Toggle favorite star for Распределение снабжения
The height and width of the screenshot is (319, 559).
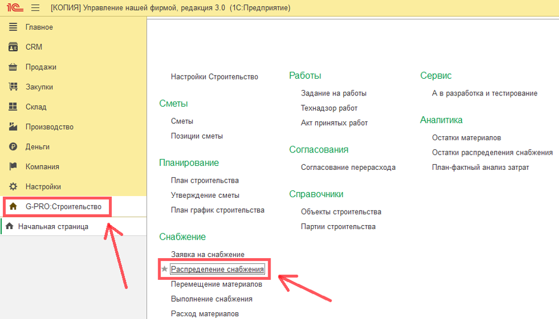[x=164, y=269]
